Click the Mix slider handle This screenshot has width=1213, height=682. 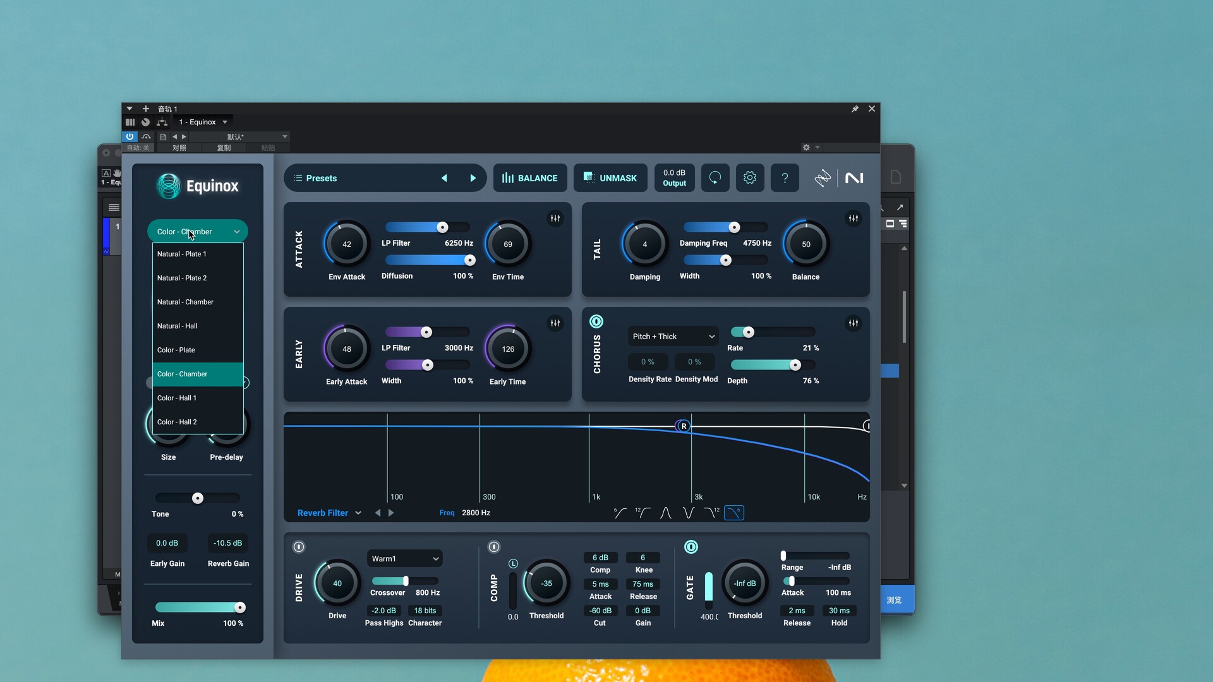[240, 607]
